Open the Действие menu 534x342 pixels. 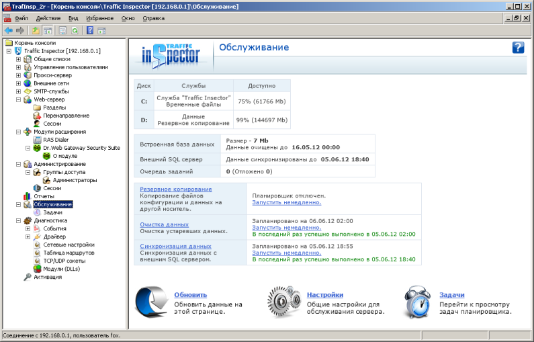[x=48, y=18]
